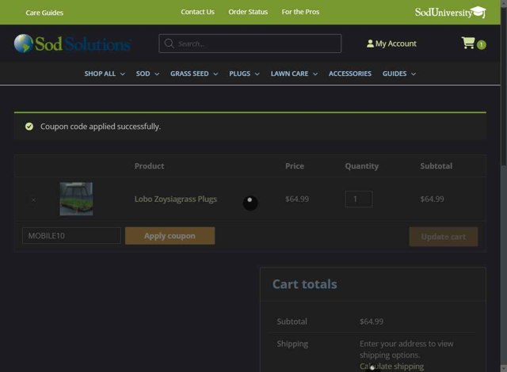Check the Order Status link

coord(248,12)
